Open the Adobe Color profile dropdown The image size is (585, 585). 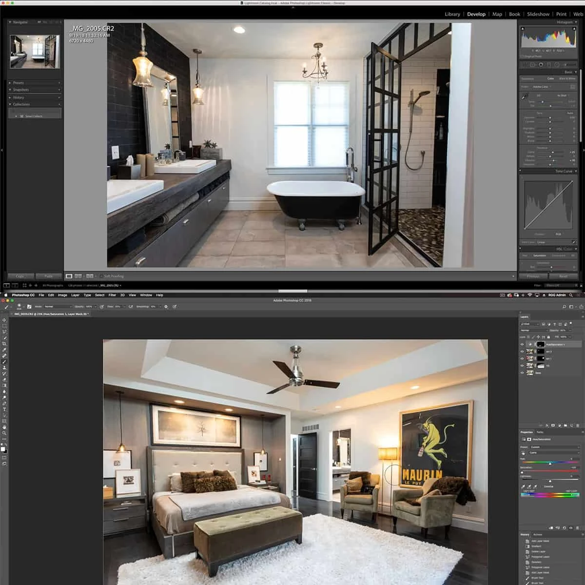(x=541, y=87)
